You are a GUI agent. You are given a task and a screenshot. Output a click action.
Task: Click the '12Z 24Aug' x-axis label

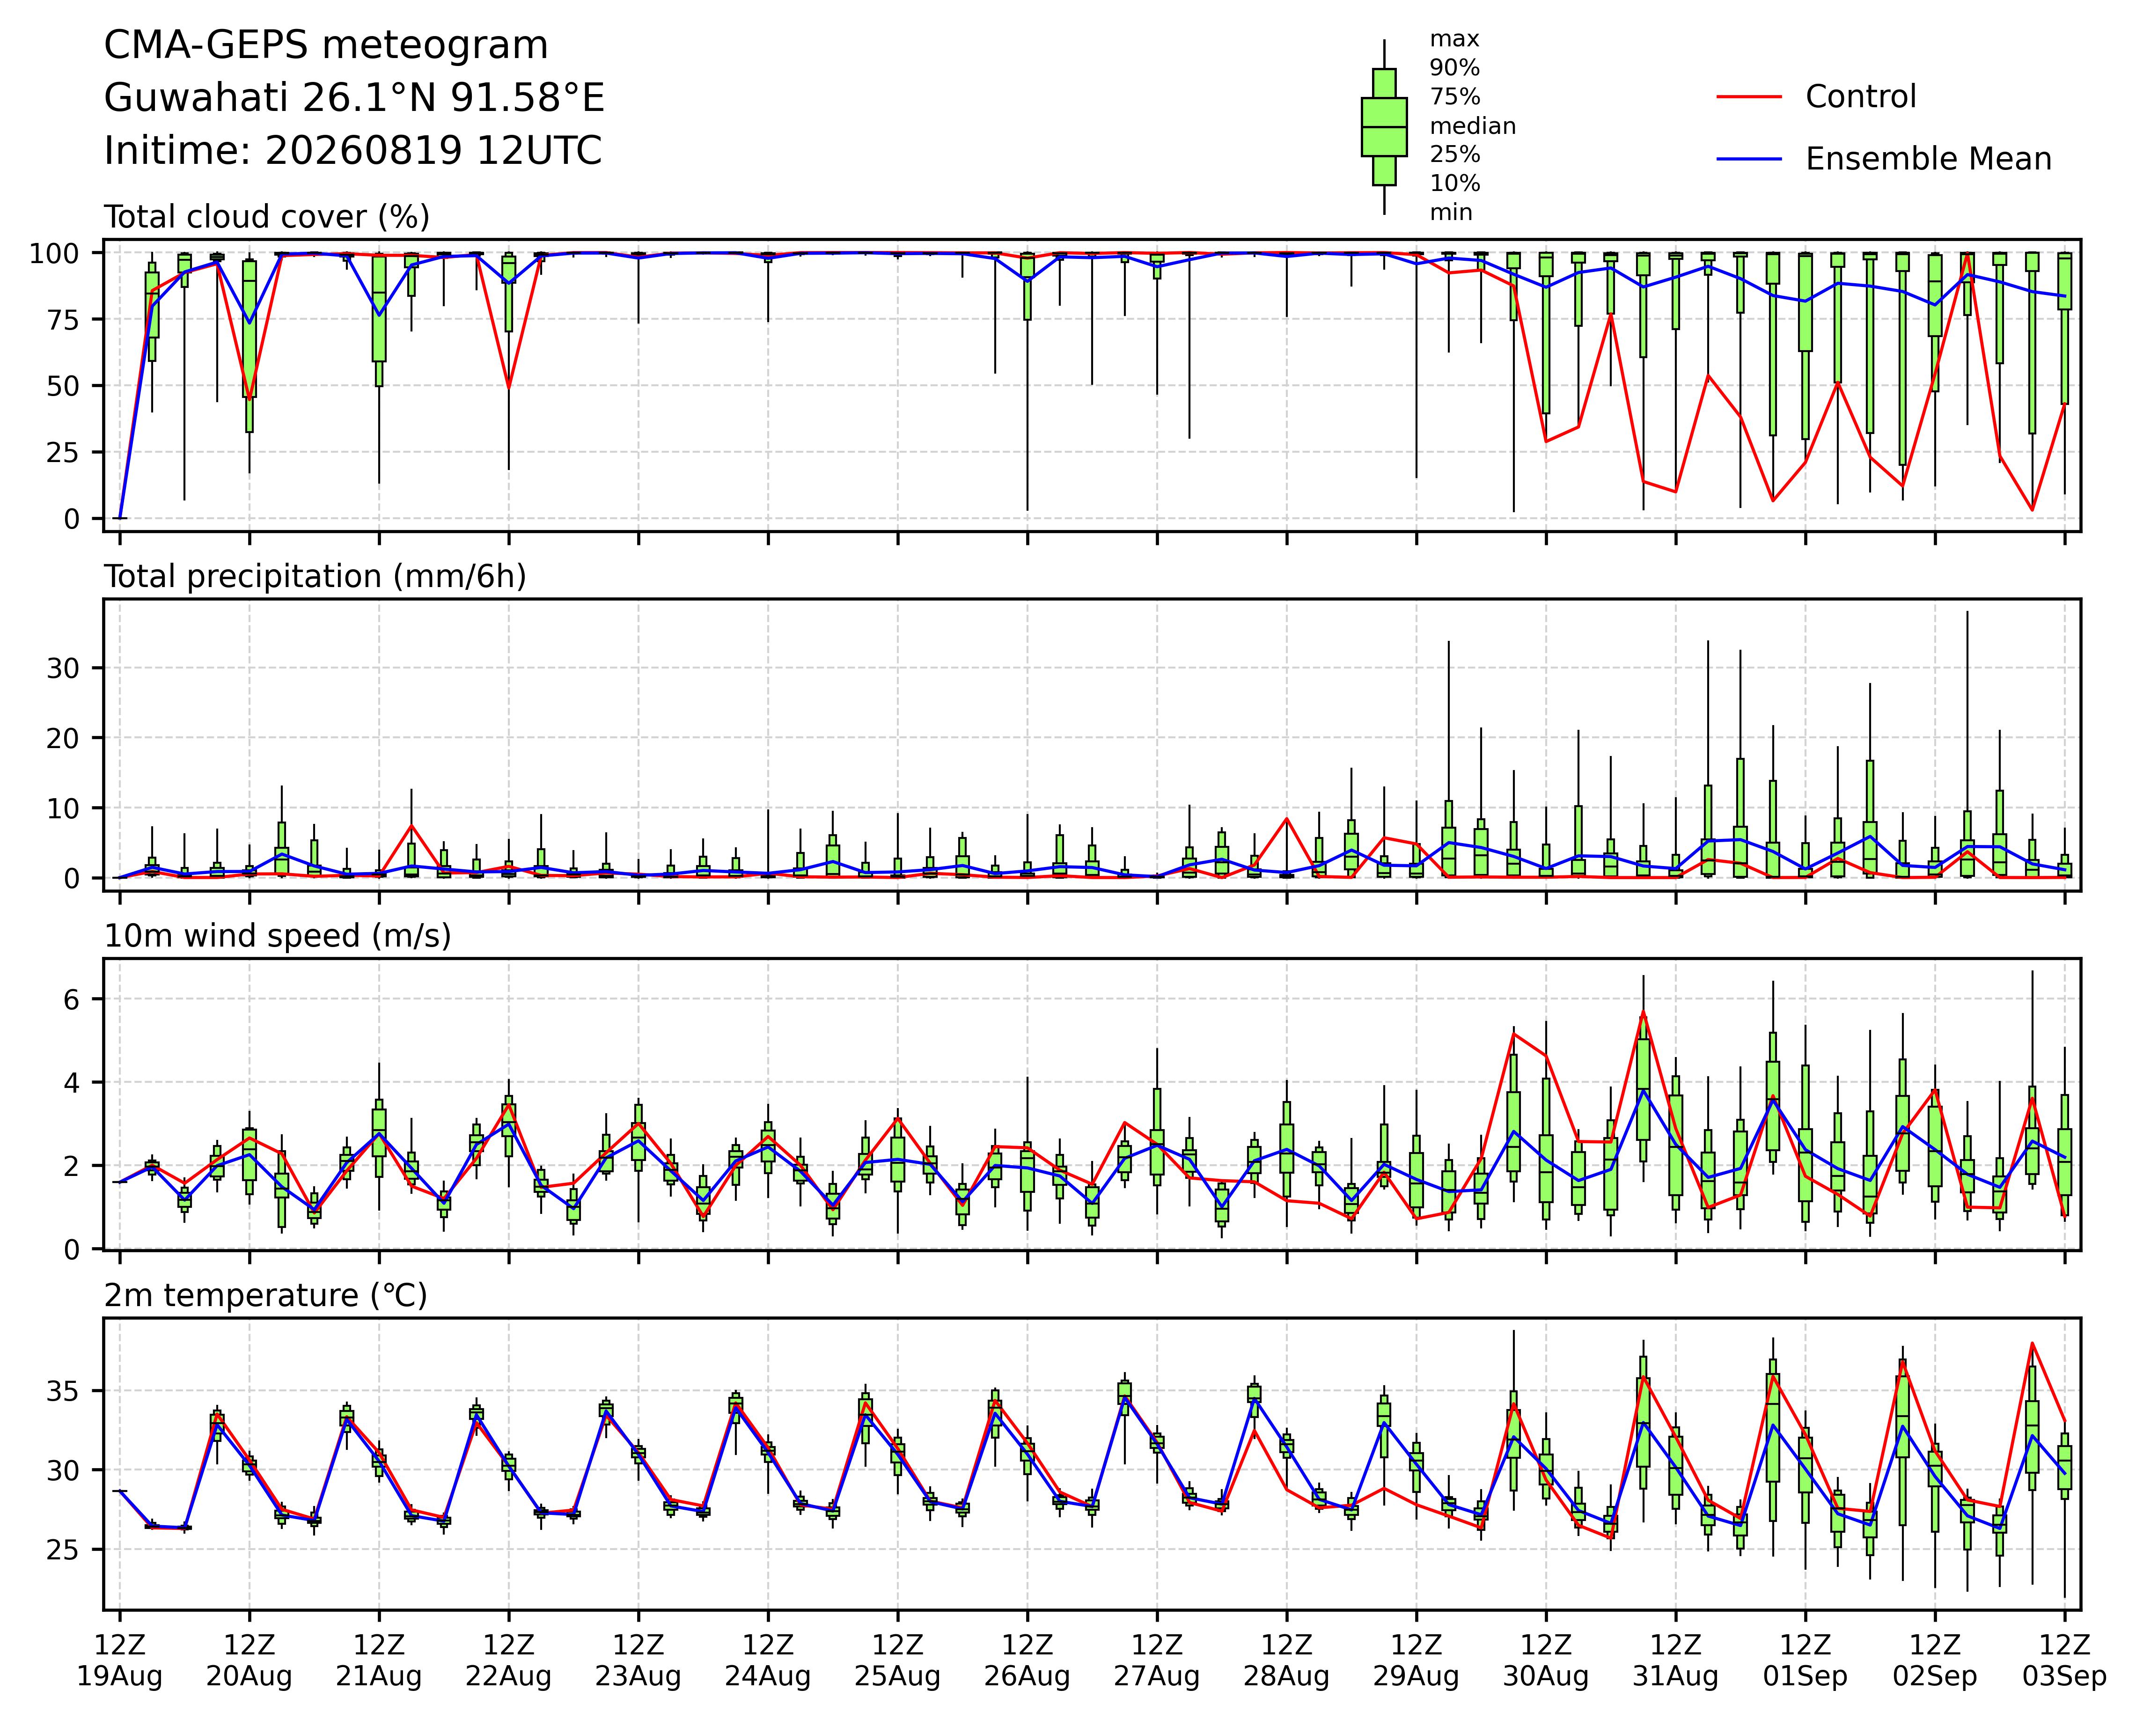click(768, 1660)
